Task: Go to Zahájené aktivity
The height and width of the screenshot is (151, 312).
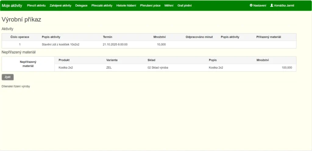Action: pos(60,5)
